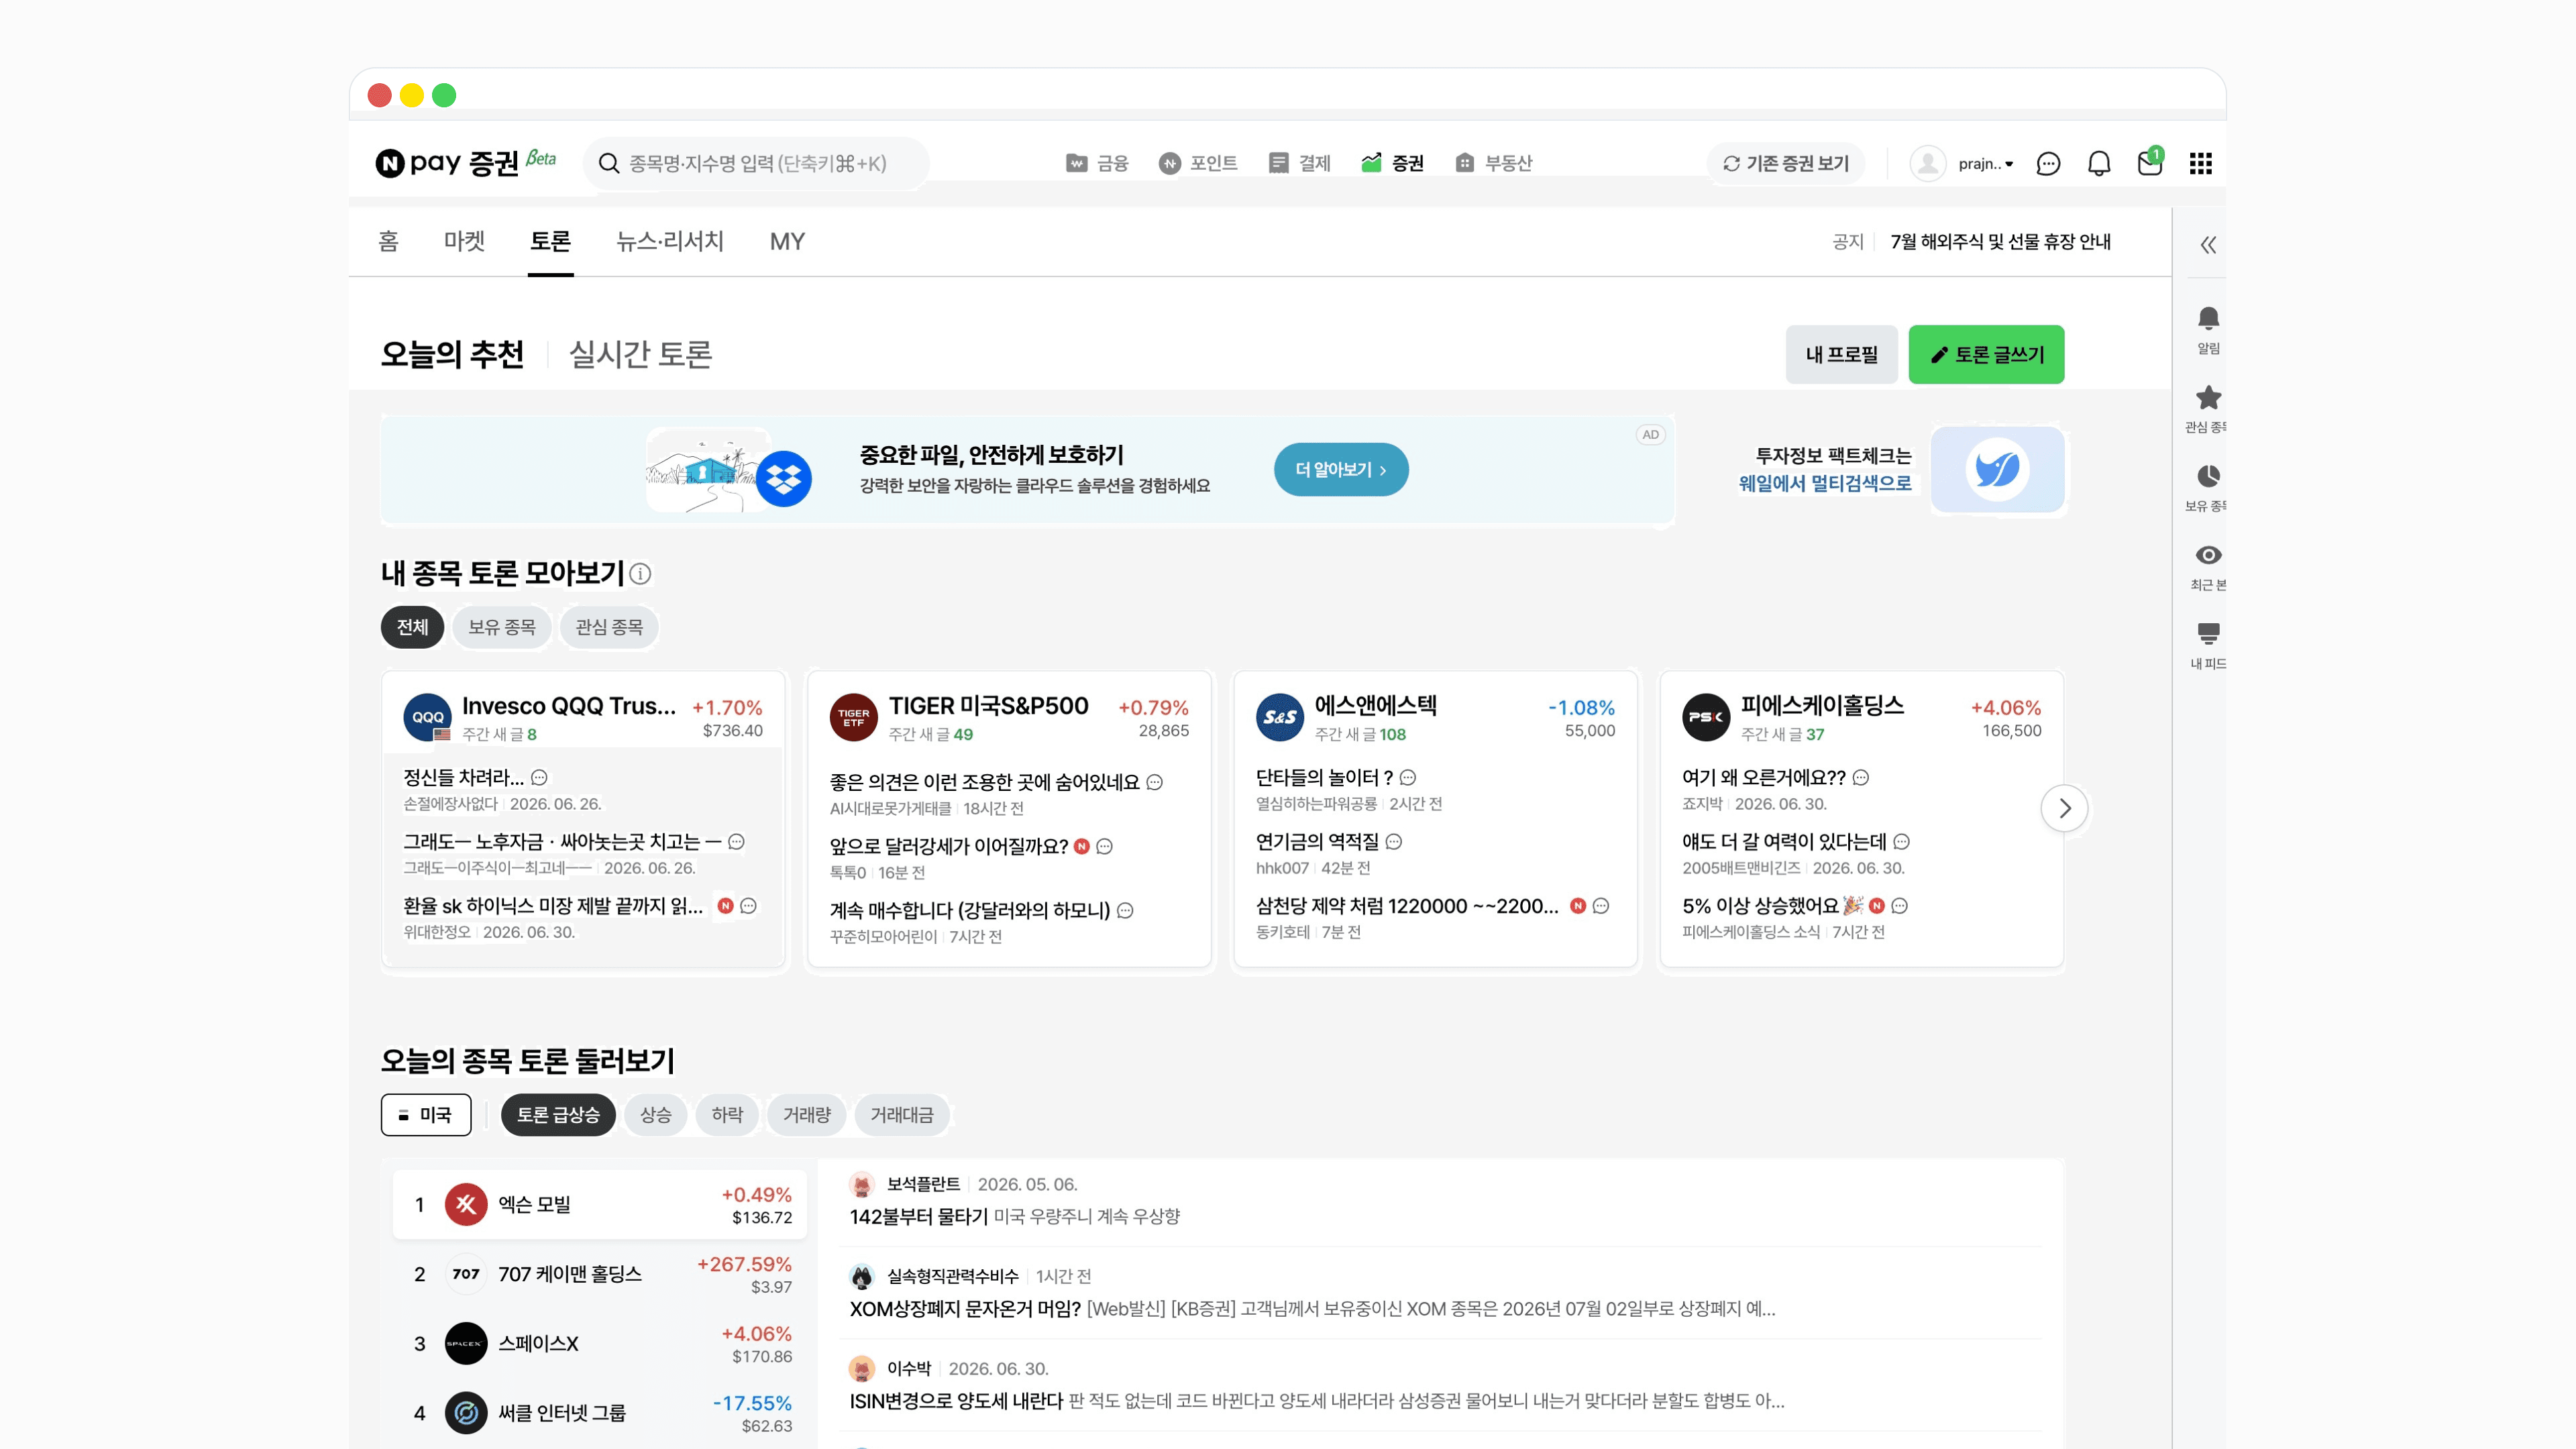The image size is (2576, 1449).
Task: Click the info icon beside 내 종목 토론 모아보기
Action: 640,574
